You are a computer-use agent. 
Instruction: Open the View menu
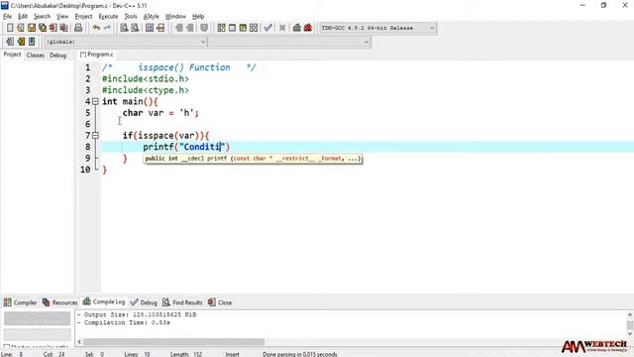(x=62, y=16)
